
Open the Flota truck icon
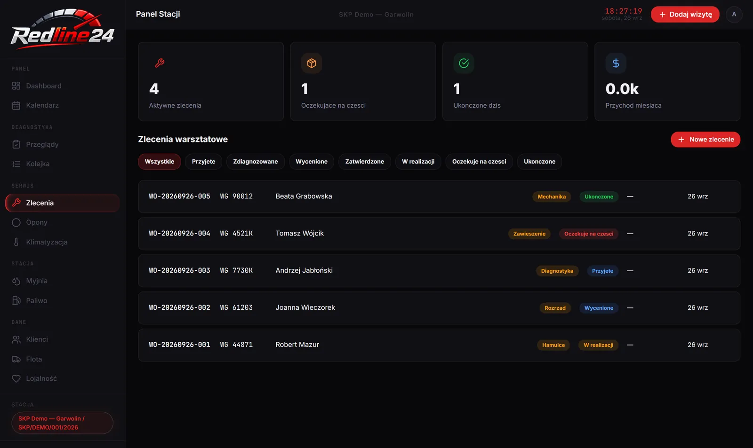(x=16, y=359)
